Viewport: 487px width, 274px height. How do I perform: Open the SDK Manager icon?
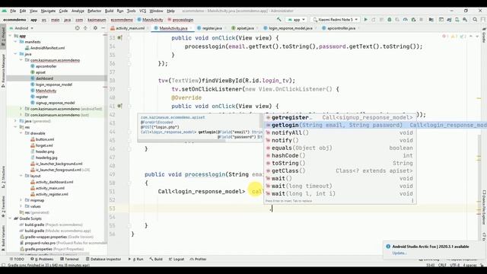click(x=465, y=20)
